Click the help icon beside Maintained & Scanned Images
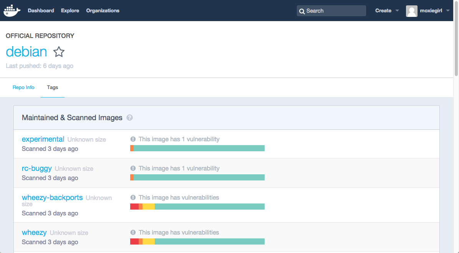The height and width of the screenshot is (253, 459). (129, 118)
